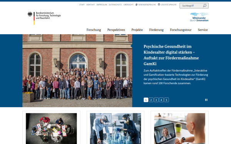
Task: Open the overhead meeting table teaser image
Action: (x=51, y=129)
